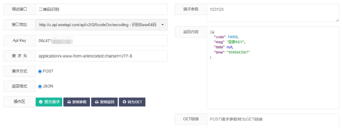Convert to GET with 转为GET button
Image resolution: width=342 pixels, height=137 pixels.
[132, 102]
